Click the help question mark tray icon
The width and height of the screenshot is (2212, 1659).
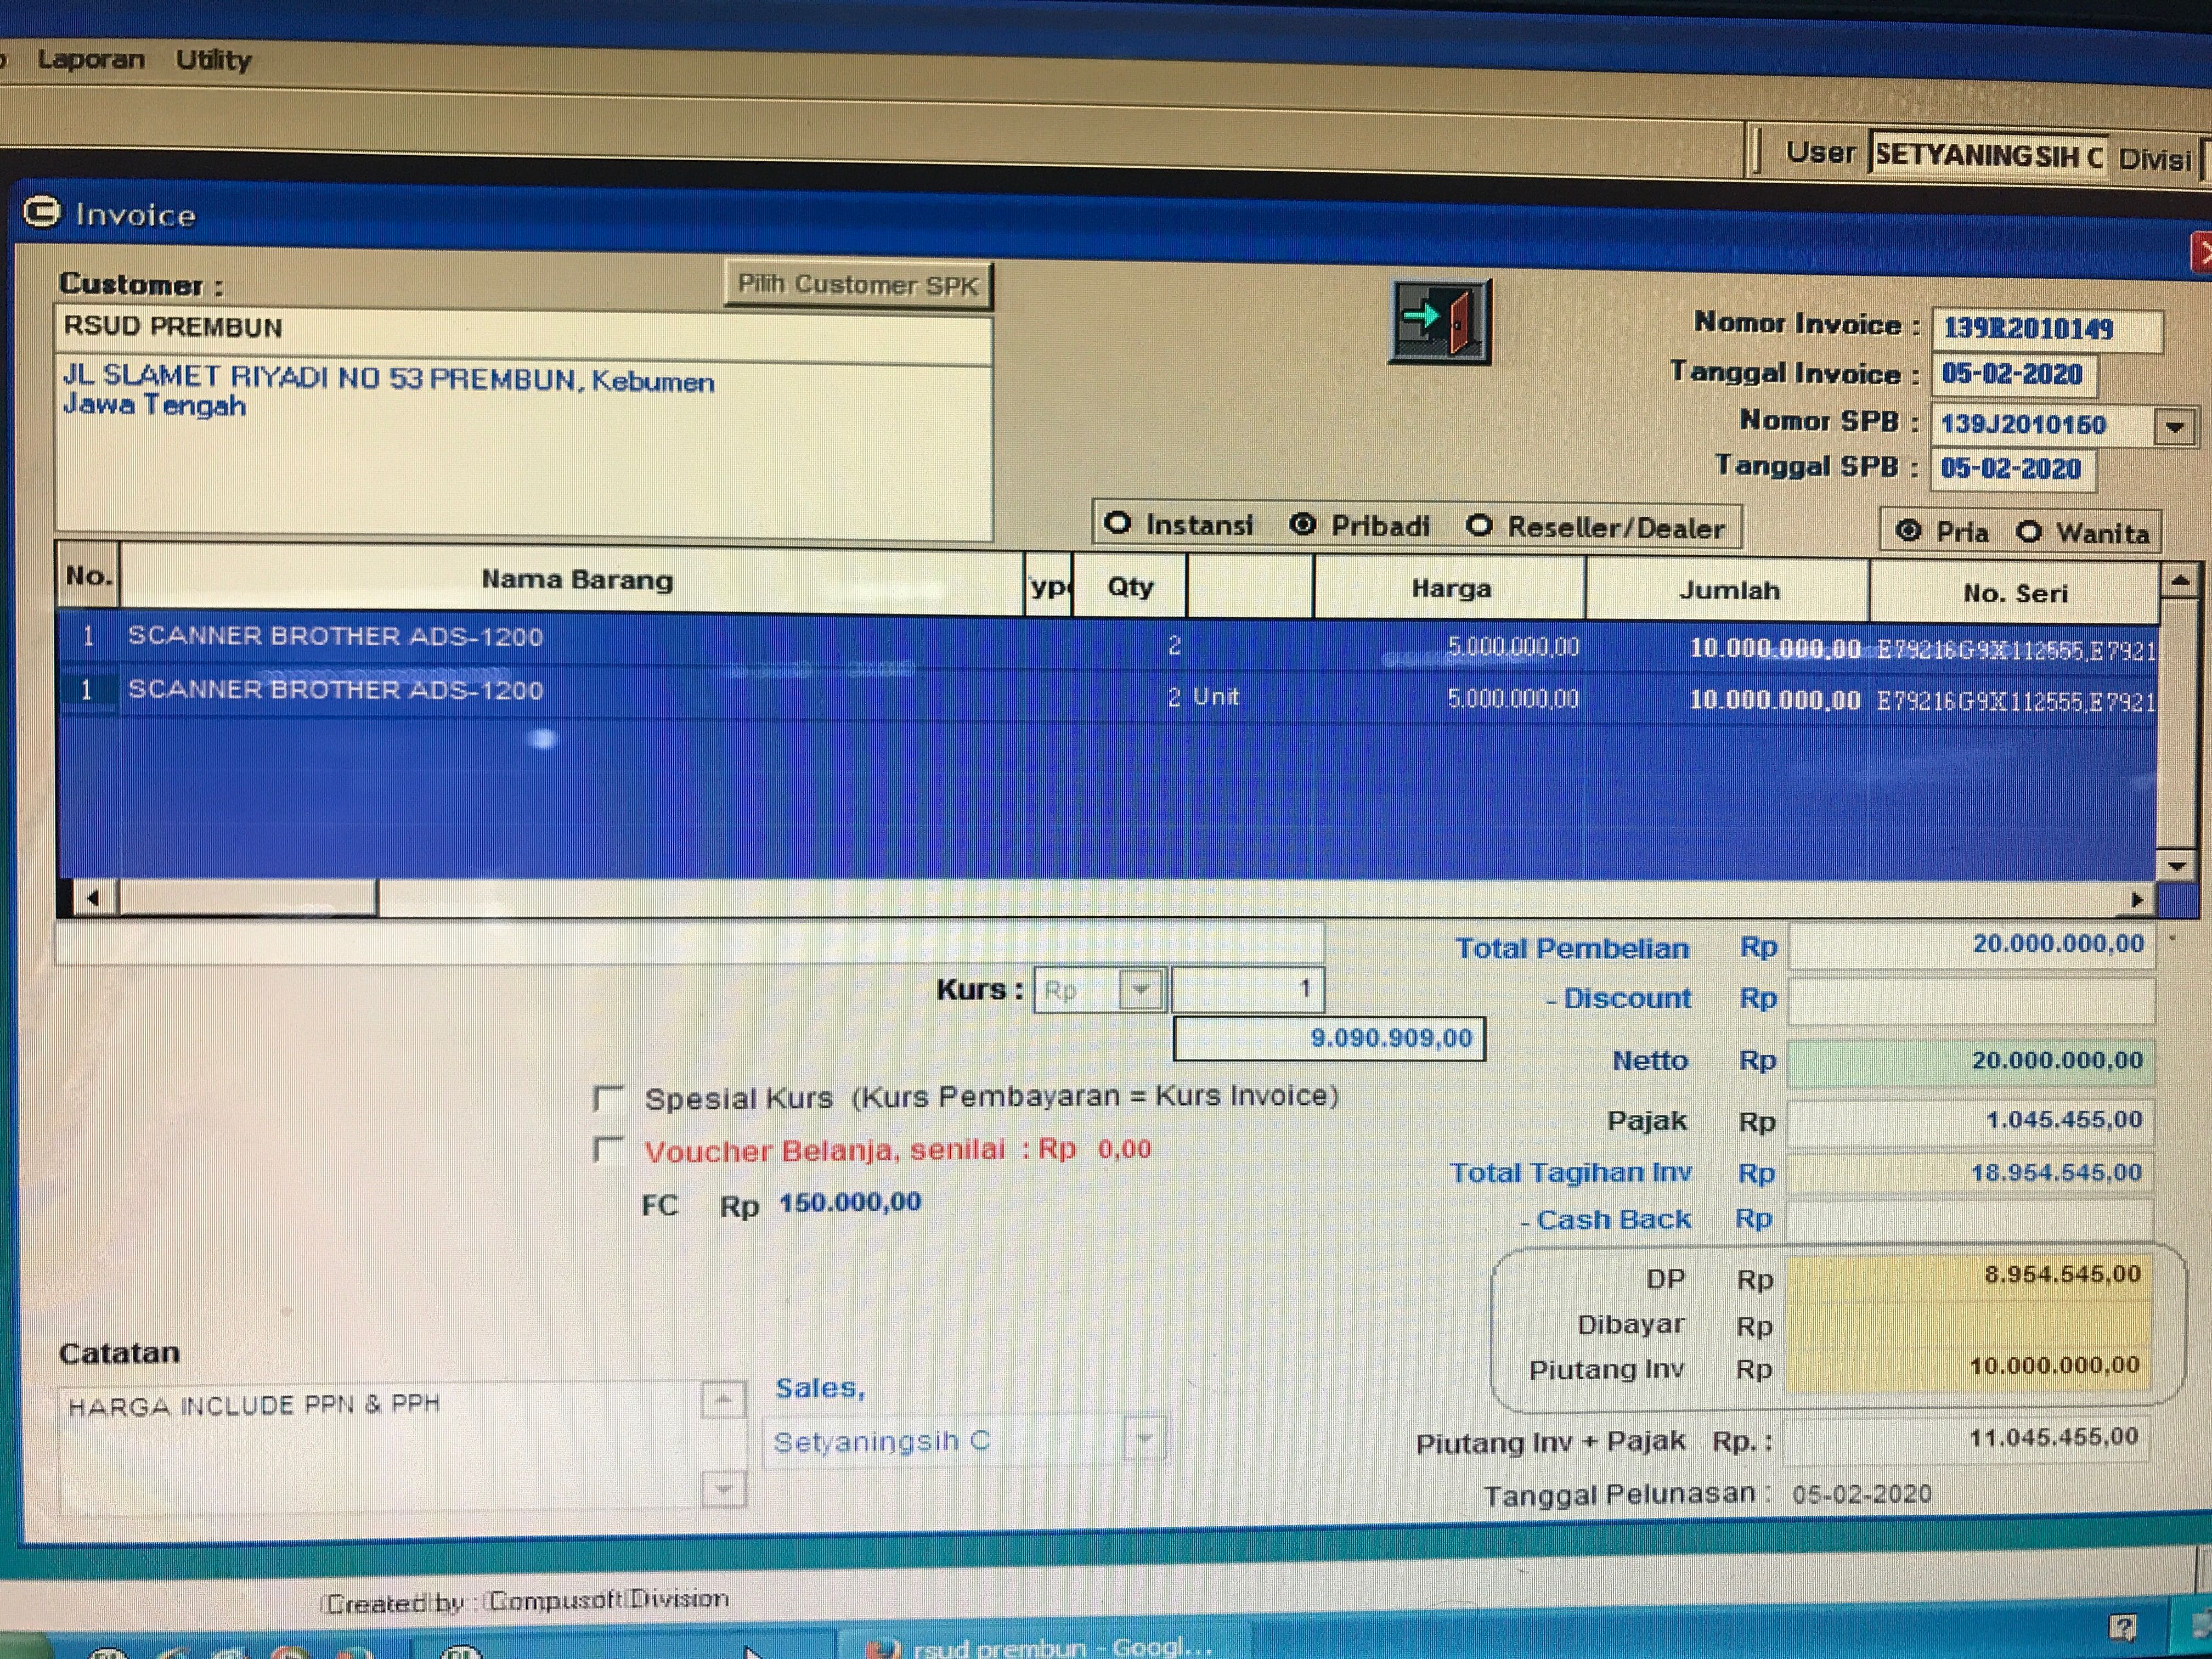2122,1628
